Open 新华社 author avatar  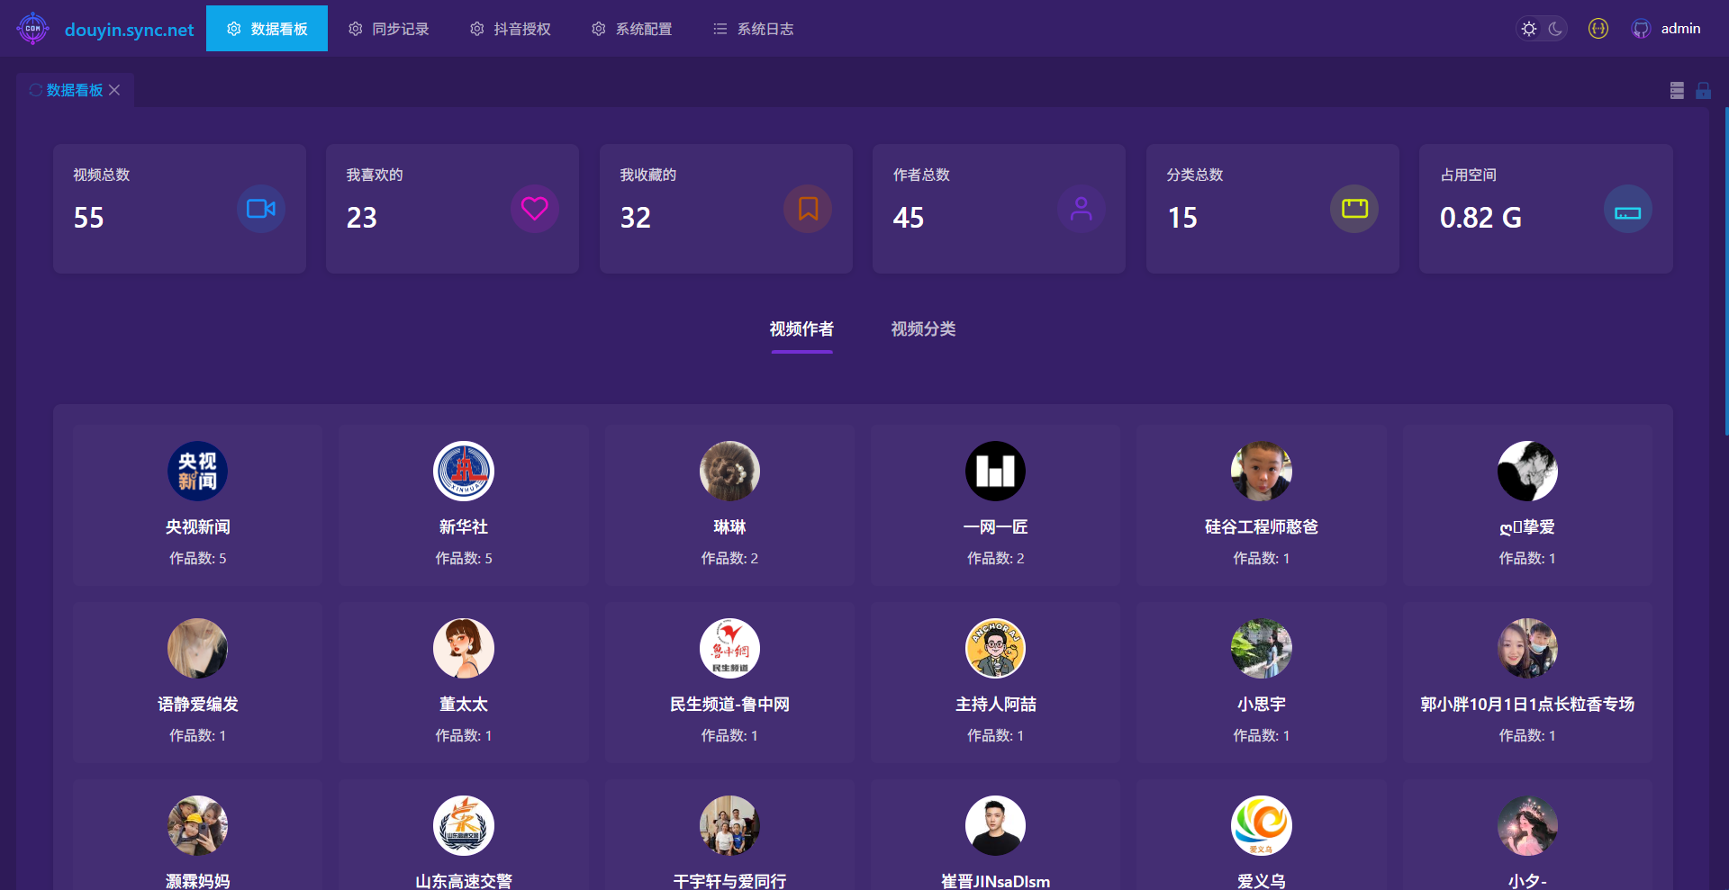[464, 471]
